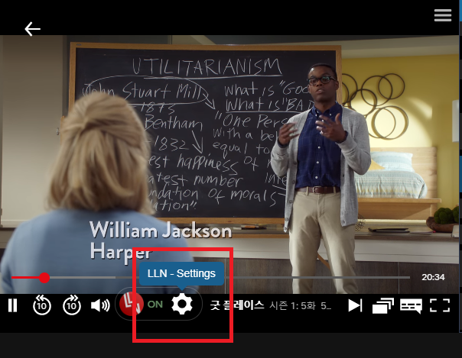Click the red LLN logo icon
Viewport: 462px width, 358px height.
pos(131,304)
